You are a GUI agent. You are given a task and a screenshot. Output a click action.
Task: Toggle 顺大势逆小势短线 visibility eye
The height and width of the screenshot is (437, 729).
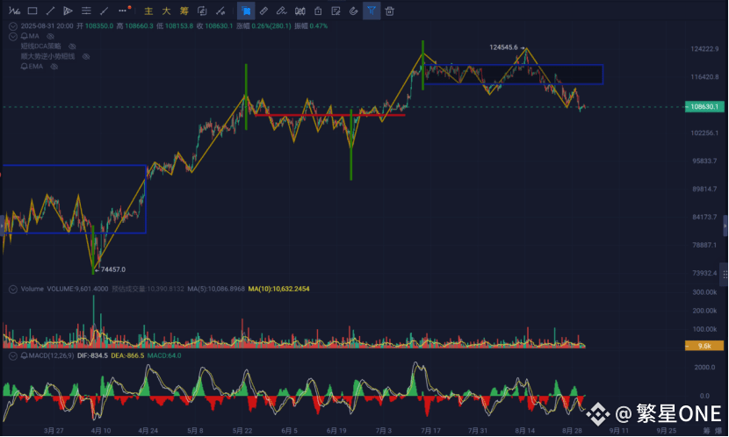[x=86, y=57]
